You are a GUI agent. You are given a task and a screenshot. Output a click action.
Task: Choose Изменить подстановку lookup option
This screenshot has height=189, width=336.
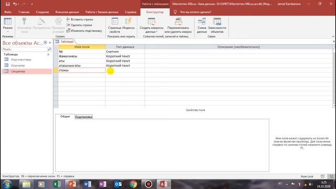tap(84, 30)
